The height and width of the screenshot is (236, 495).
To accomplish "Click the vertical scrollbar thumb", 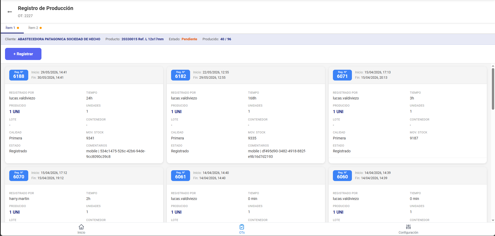I will [493, 89].
